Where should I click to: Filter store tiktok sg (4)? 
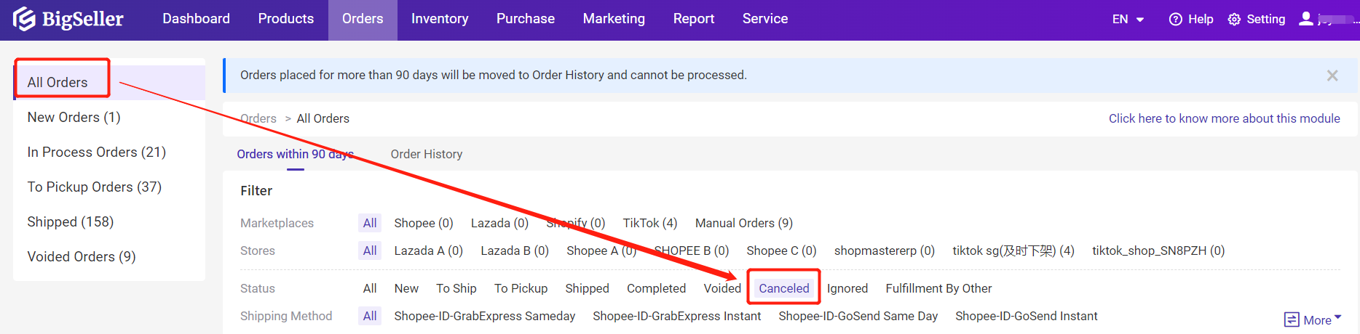[1013, 250]
